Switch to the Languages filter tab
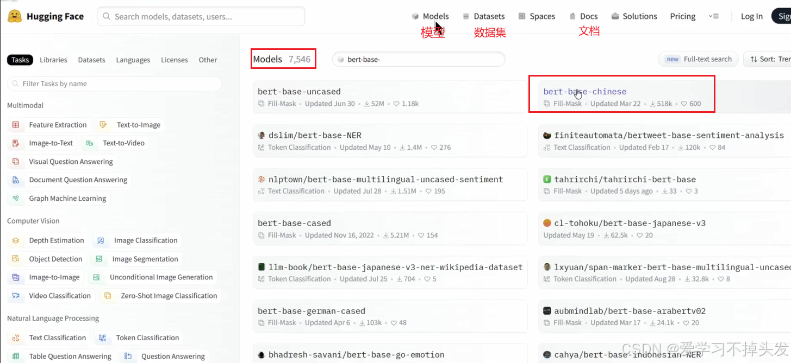The image size is (791, 363). (x=133, y=60)
